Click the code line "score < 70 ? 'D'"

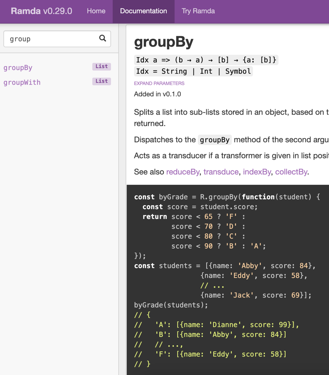tap(208, 226)
